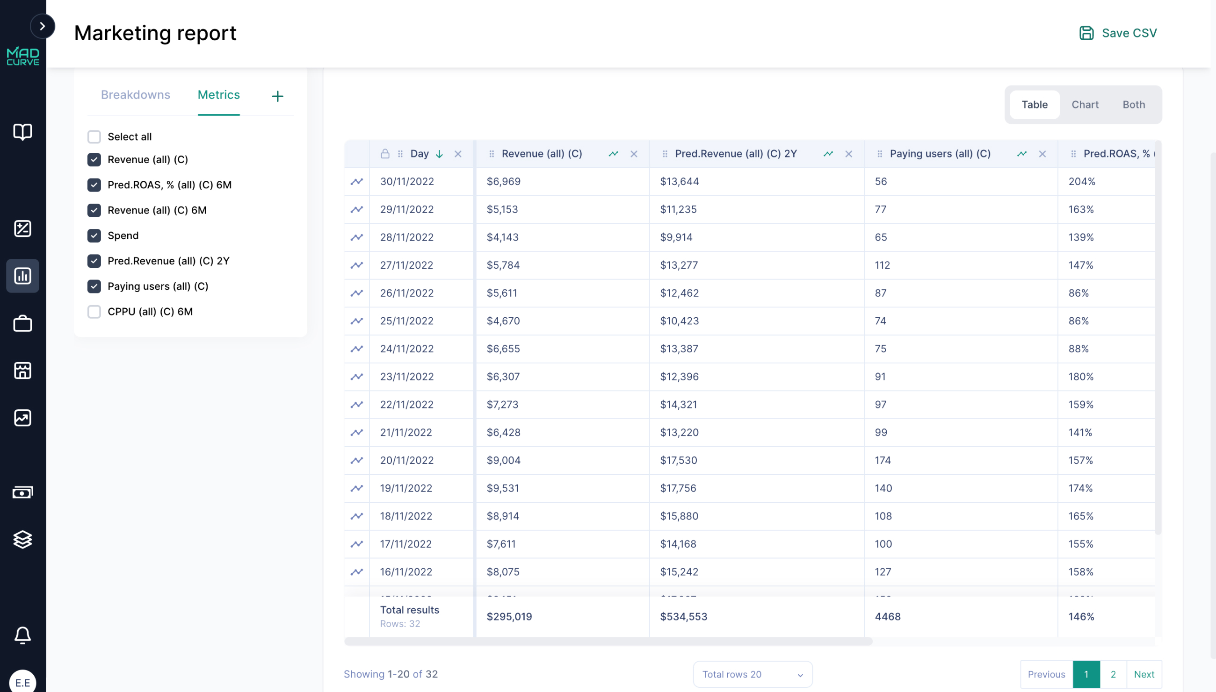Open the Total rows 20 dropdown
Viewport: 1216px width, 692px height.
coord(752,674)
